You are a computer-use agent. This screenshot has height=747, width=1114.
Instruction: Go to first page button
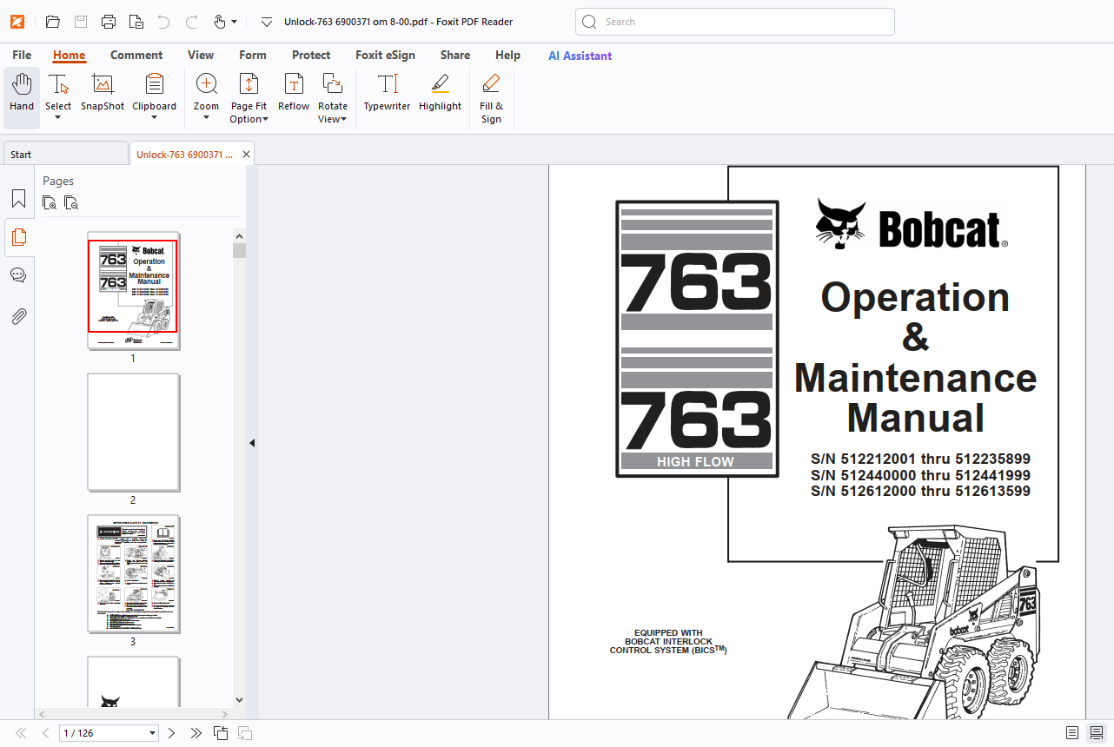click(22, 733)
